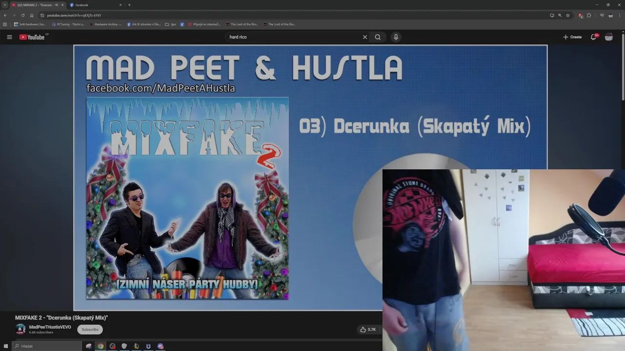Image resolution: width=625 pixels, height=351 pixels.
Task: Open the PCTuning bookmark
Action: 68,24
